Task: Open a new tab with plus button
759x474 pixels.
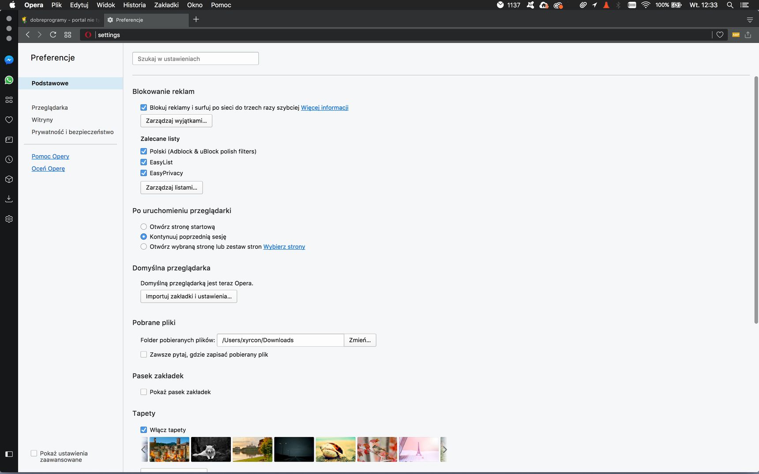Action: click(x=196, y=19)
